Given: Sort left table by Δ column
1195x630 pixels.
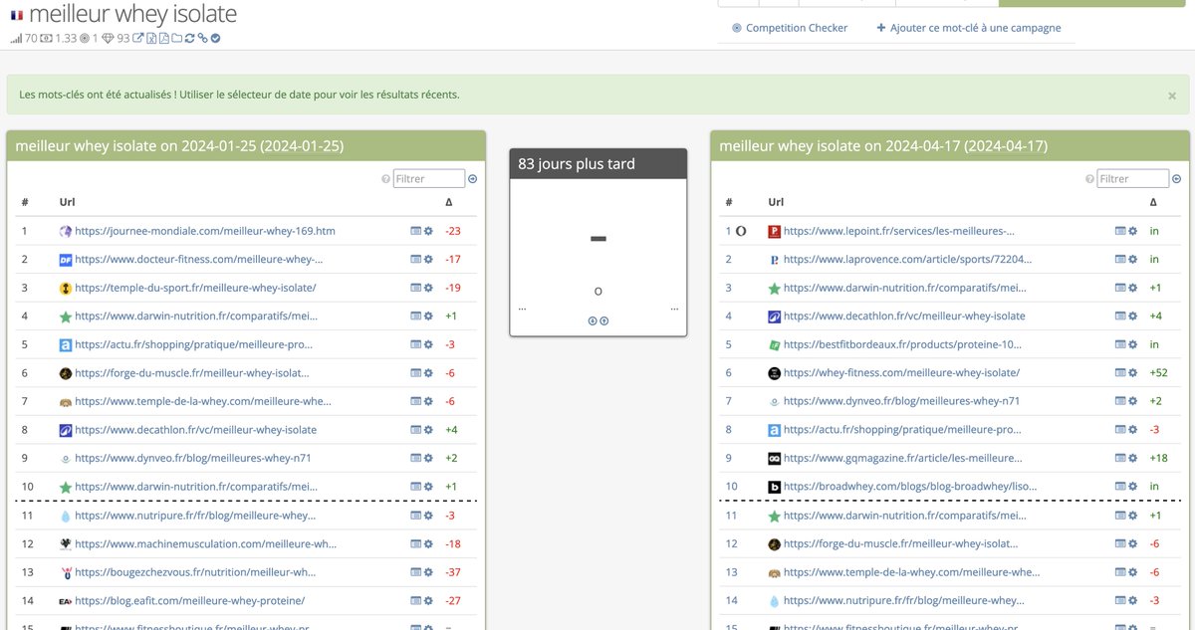Looking at the screenshot, I should click(x=449, y=202).
